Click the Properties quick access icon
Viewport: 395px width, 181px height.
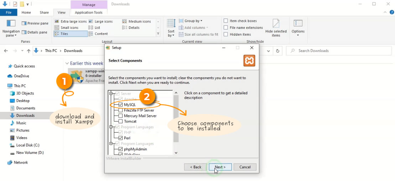[15, 4]
